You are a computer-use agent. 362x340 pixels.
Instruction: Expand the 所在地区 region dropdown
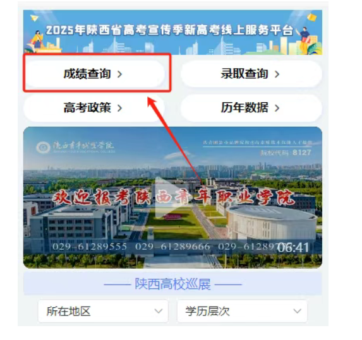coord(103,311)
